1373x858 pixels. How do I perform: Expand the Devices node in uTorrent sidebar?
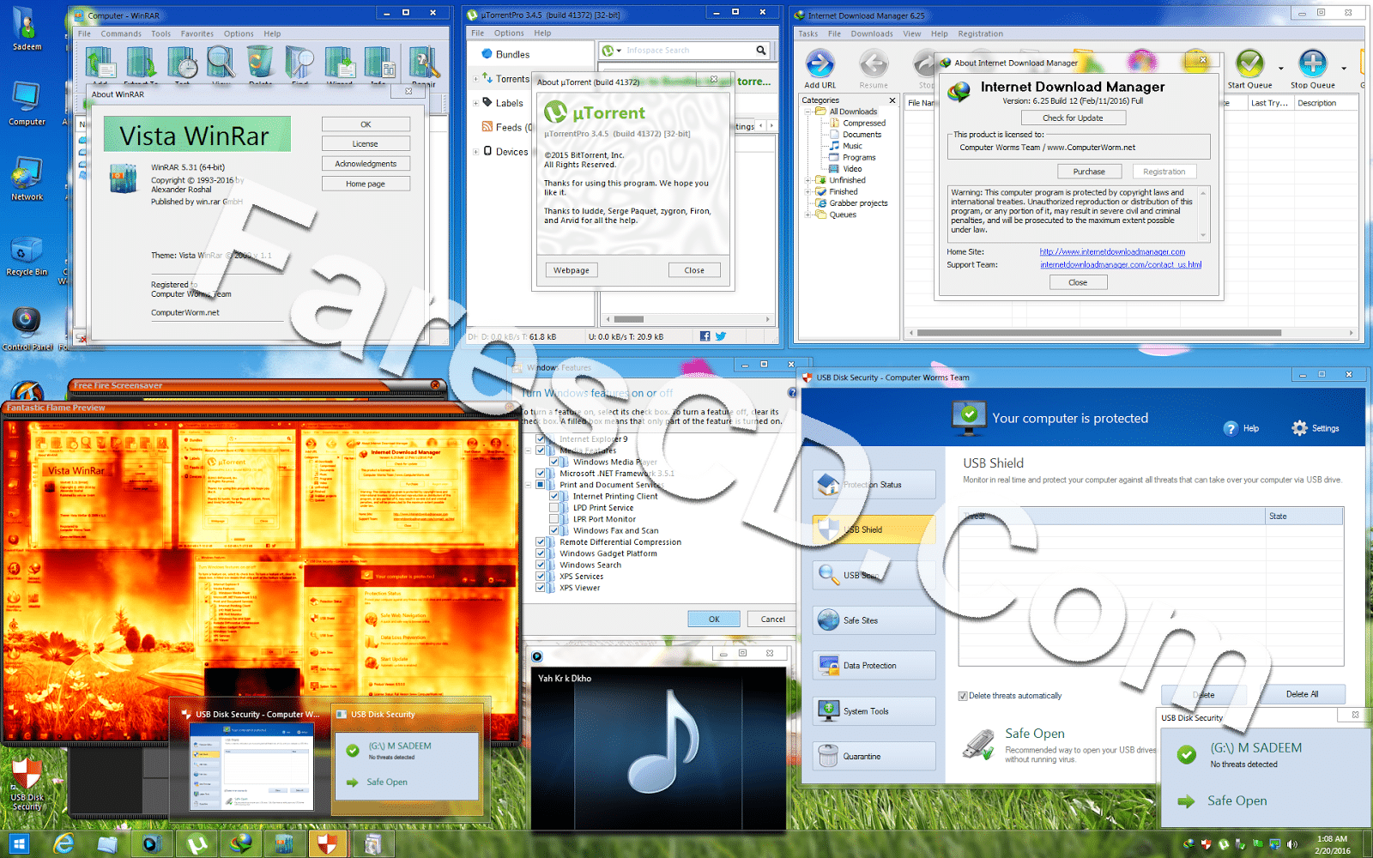coord(476,152)
